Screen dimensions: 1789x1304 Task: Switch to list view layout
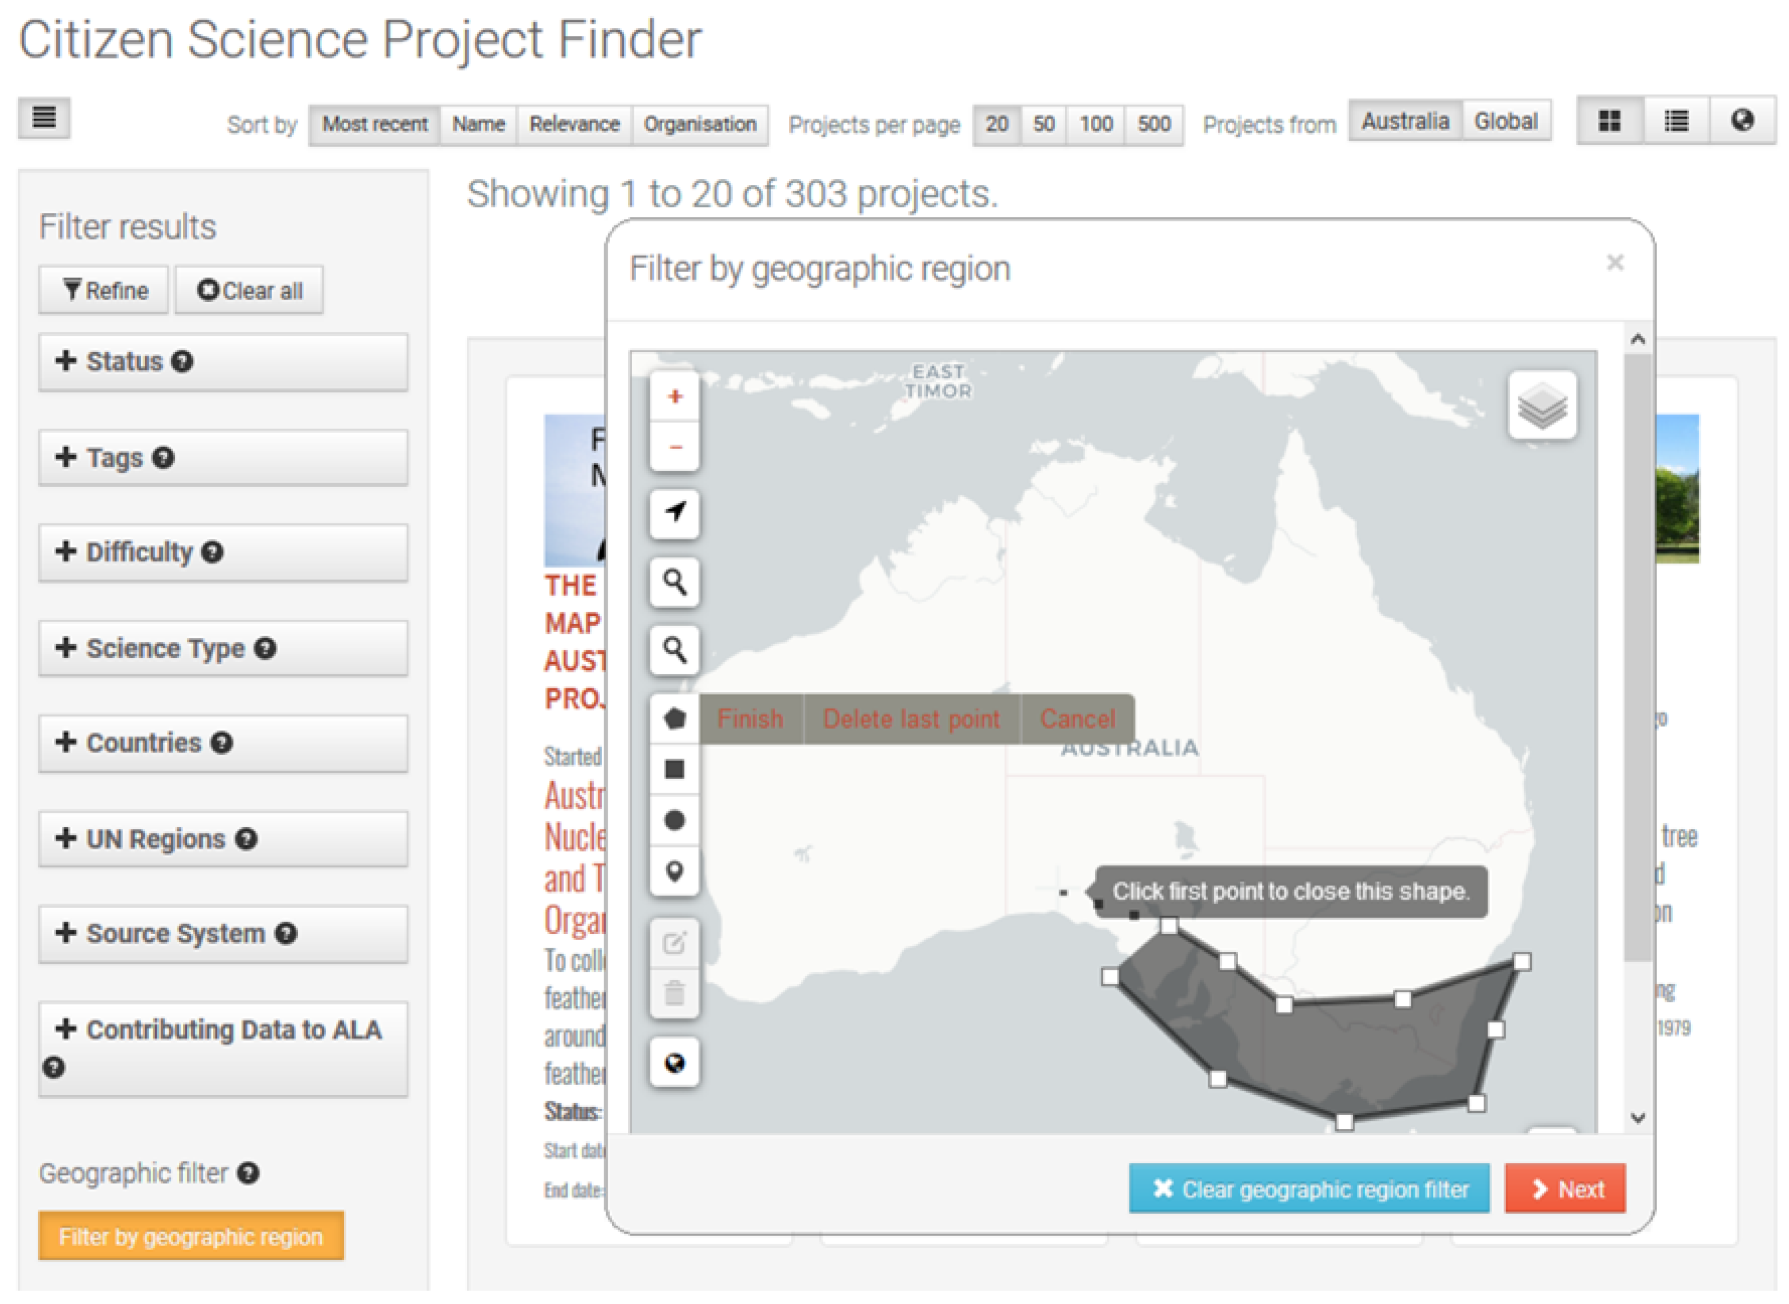1676,120
